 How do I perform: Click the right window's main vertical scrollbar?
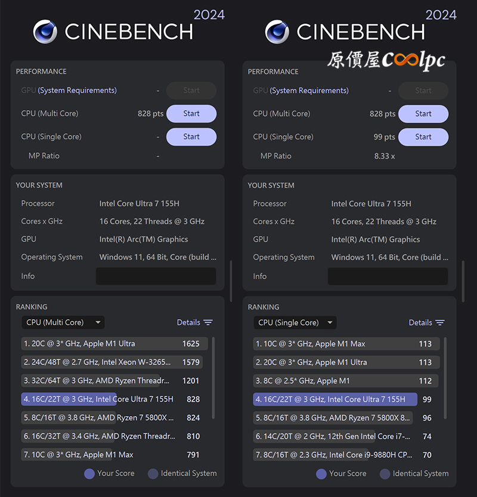coord(463,282)
